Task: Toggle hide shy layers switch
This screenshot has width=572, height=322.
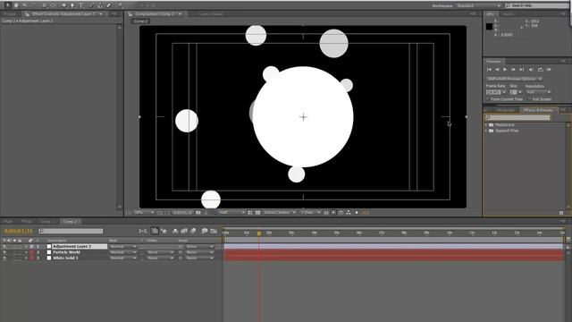Action: pyautogui.click(x=175, y=231)
